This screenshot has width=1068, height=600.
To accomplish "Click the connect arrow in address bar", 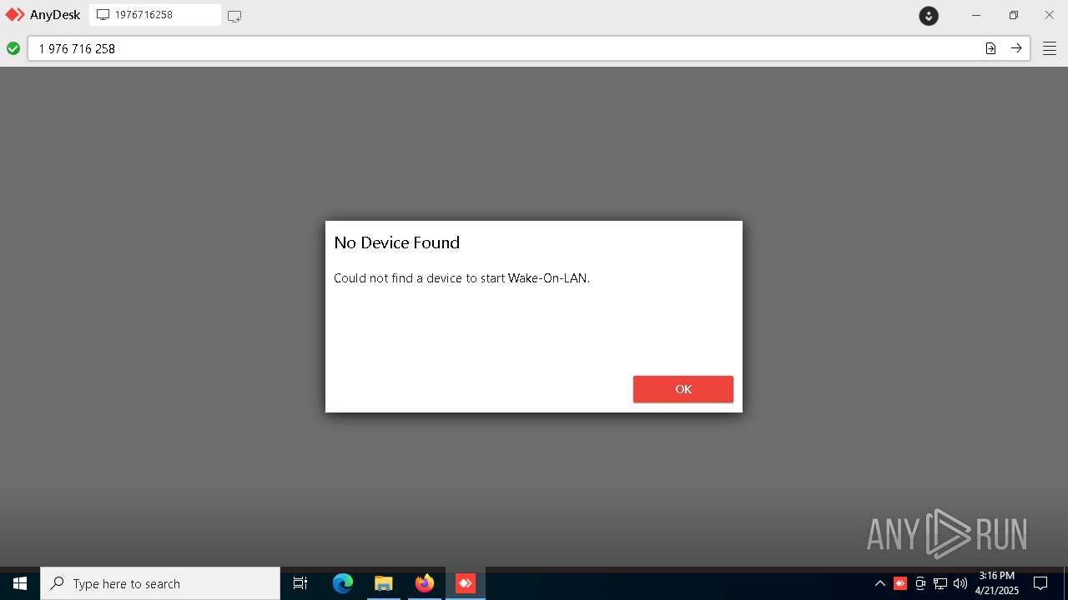I will 1016,48.
